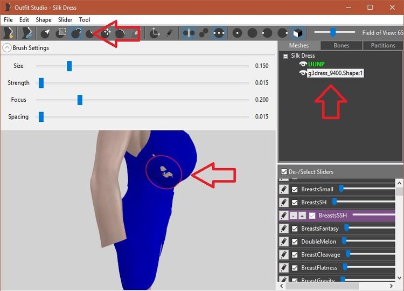Click the brush Spacing slider handle

41,117
